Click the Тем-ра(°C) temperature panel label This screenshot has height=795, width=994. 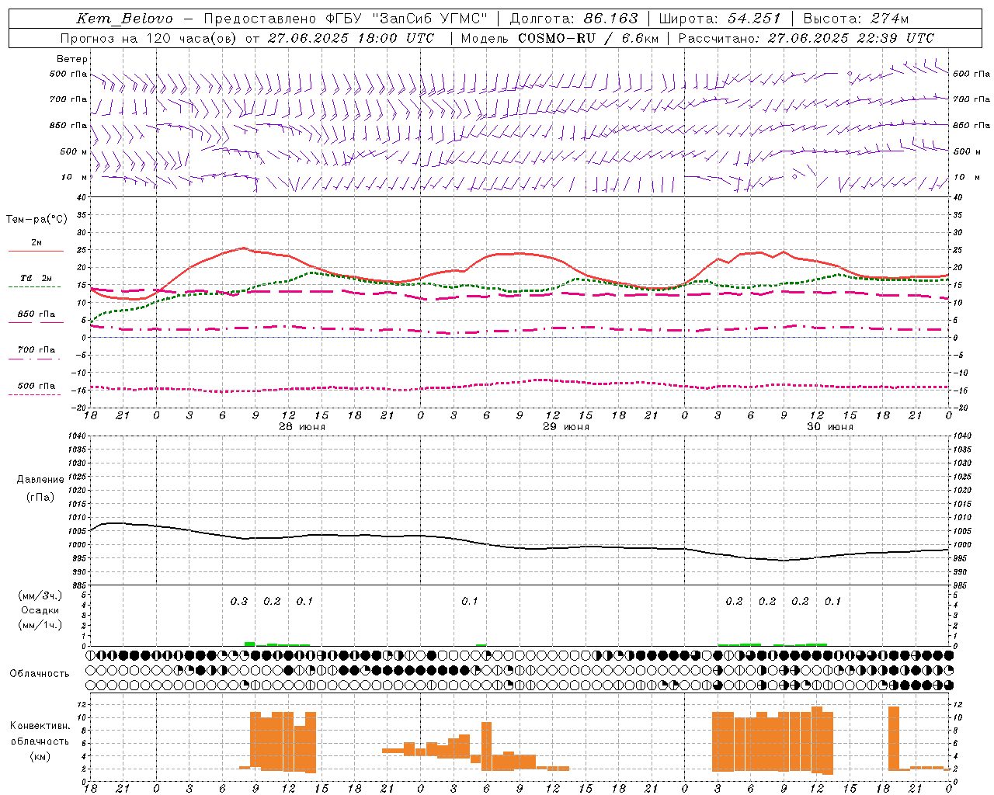click(36, 220)
